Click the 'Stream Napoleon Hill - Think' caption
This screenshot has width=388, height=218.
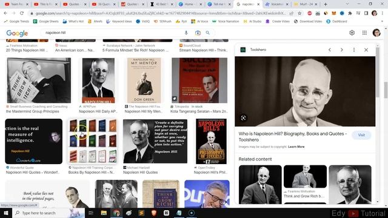[x=203, y=50]
